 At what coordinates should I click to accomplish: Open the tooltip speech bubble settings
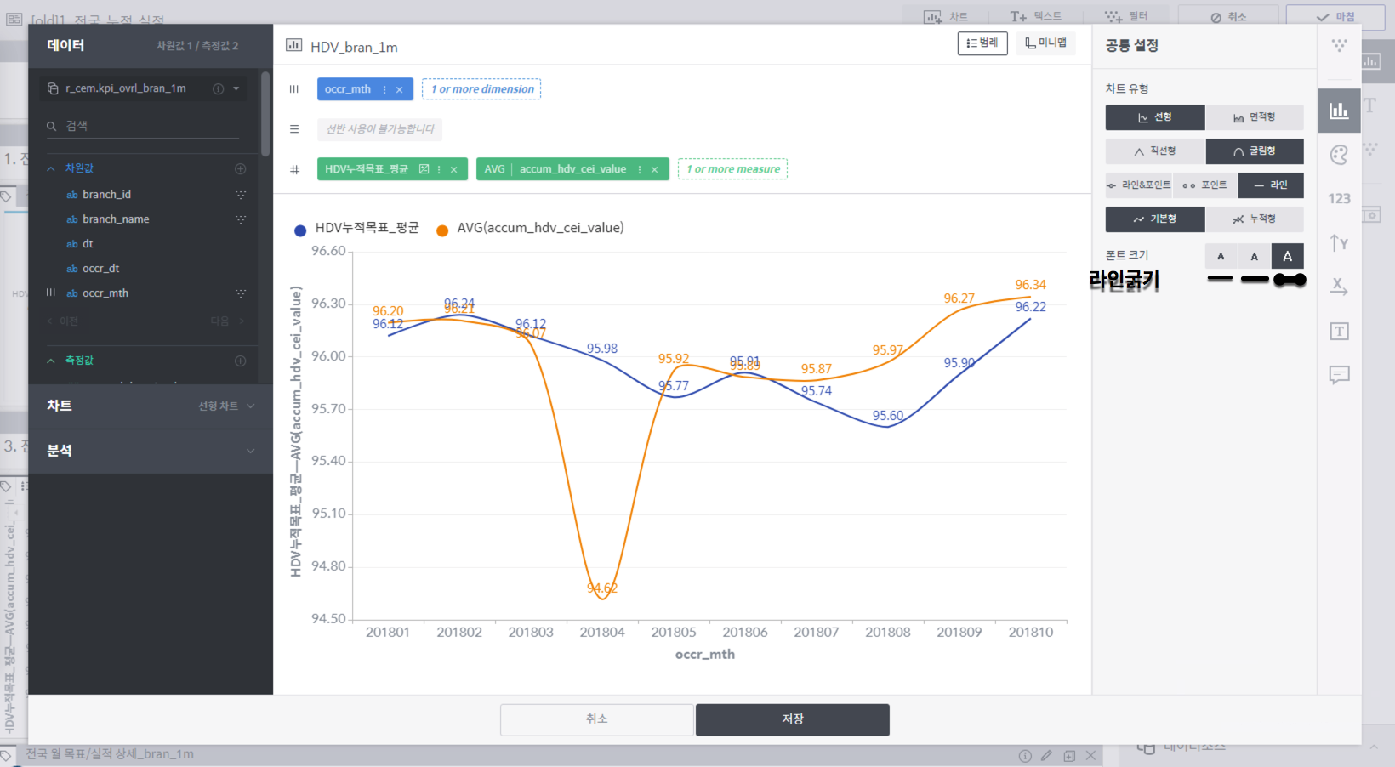(x=1339, y=375)
